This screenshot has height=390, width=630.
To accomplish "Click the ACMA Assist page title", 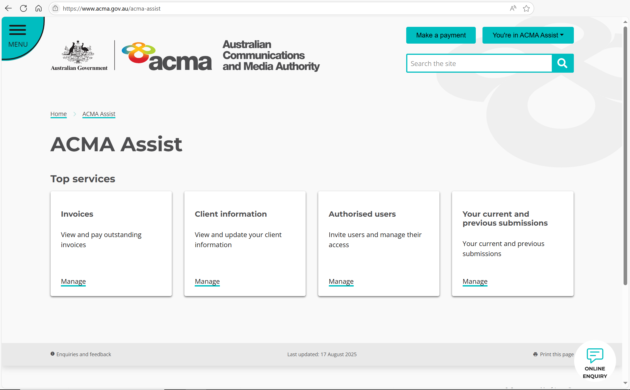I will tap(116, 144).
